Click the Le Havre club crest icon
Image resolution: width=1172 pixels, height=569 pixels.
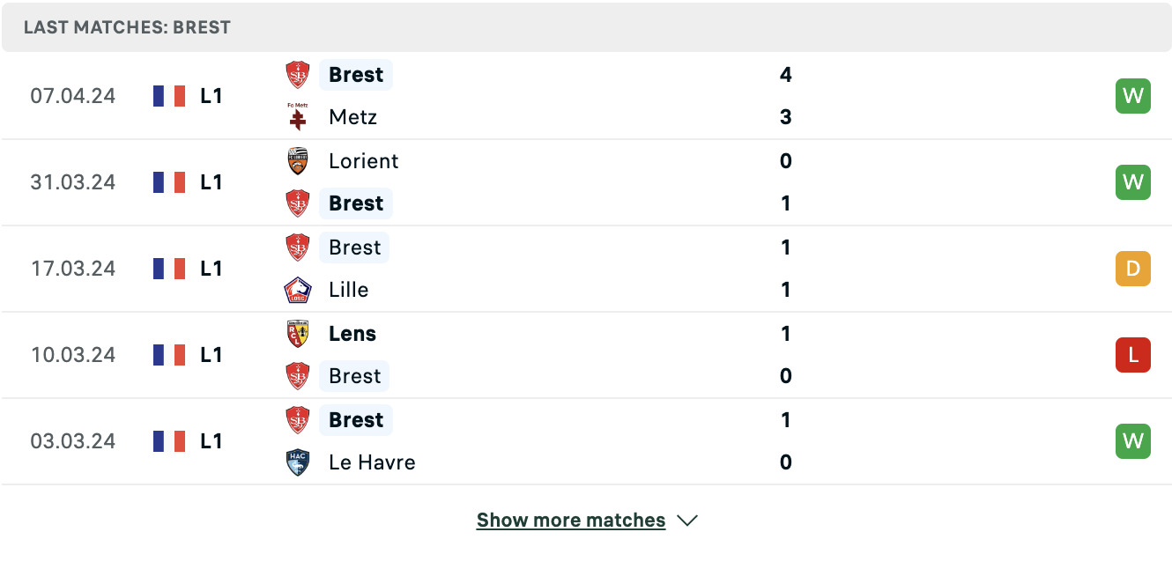(298, 462)
